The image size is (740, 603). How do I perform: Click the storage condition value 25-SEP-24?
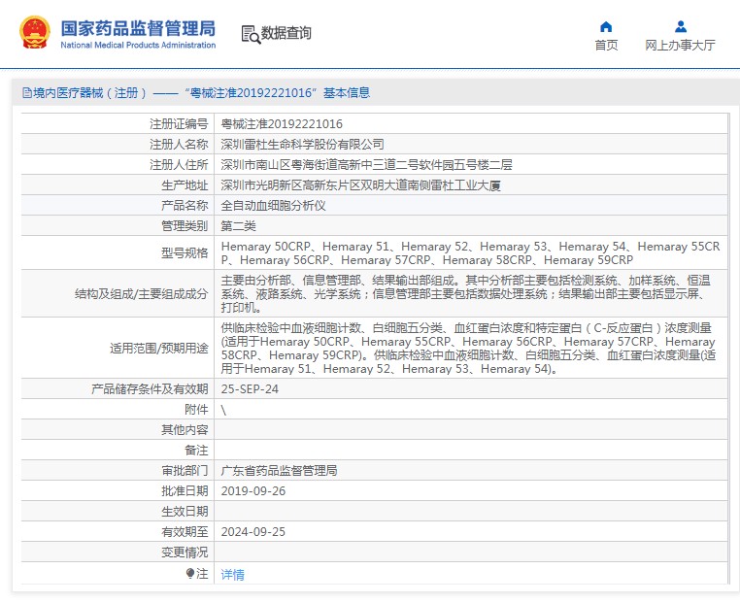tap(250, 388)
